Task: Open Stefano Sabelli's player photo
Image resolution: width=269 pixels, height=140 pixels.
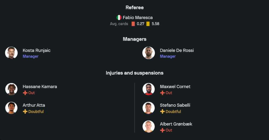Action: (148, 108)
